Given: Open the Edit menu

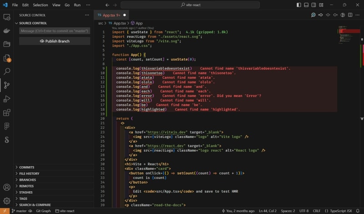Looking at the screenshot, I should coord(25,5).
